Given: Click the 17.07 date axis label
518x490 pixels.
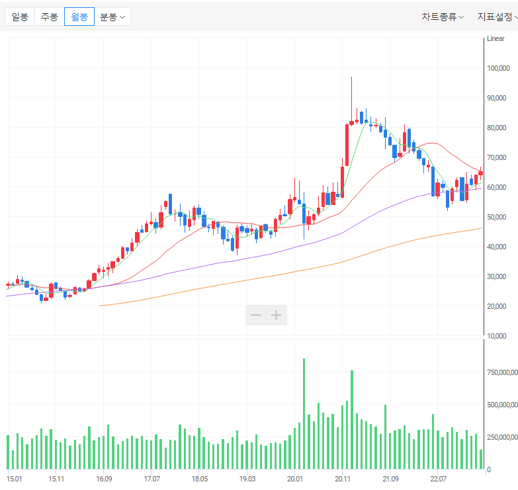Looking at the screenshot, I should 152,479.
